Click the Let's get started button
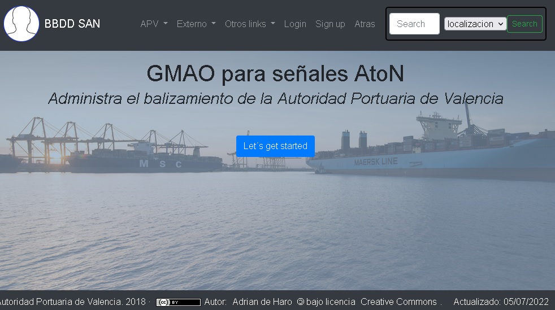 click(x=275, y=146)
